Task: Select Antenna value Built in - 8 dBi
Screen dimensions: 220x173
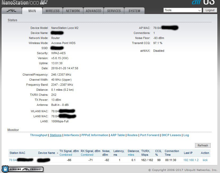Action: [x=60, y=105]
